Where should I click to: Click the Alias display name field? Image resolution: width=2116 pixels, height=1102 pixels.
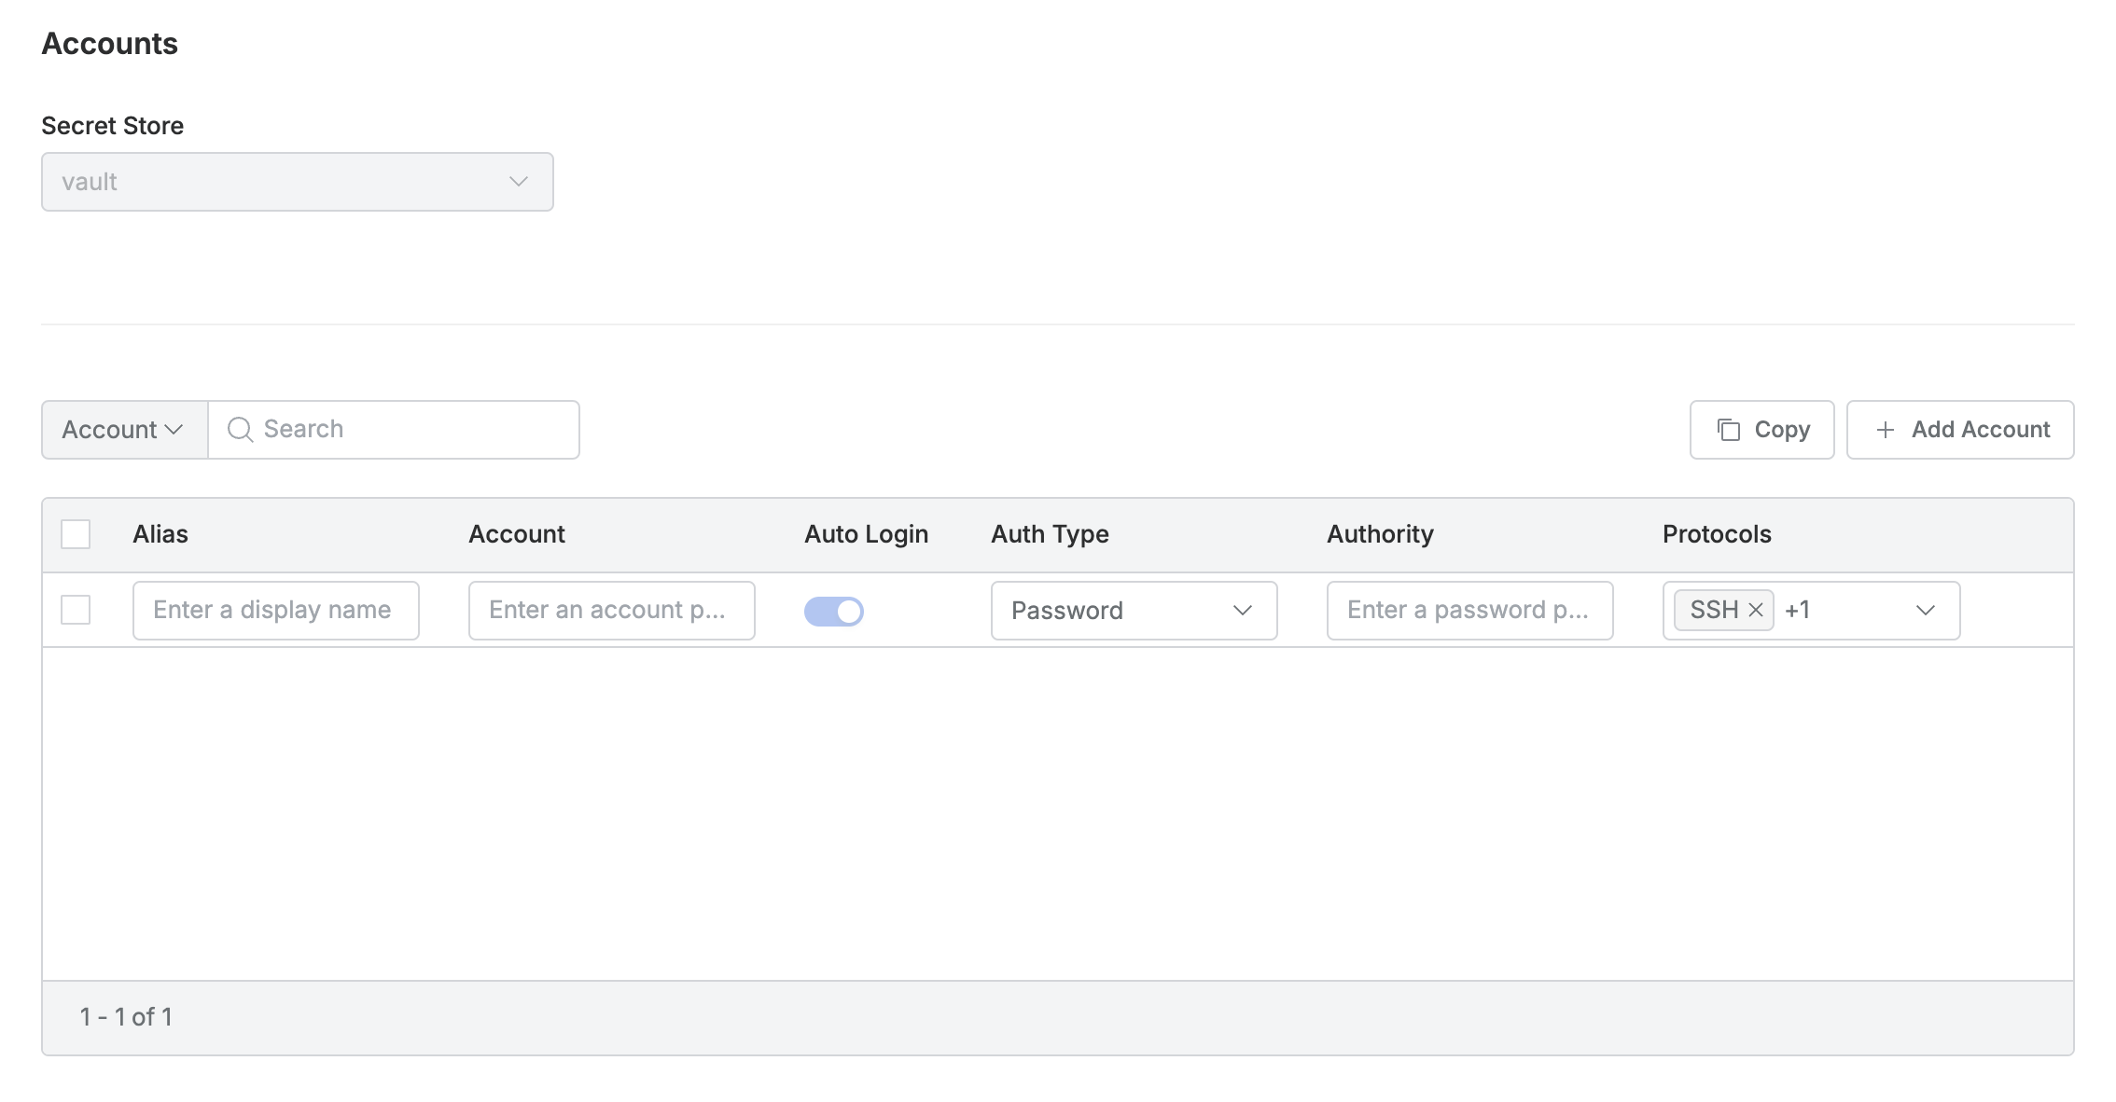[275, 611]
